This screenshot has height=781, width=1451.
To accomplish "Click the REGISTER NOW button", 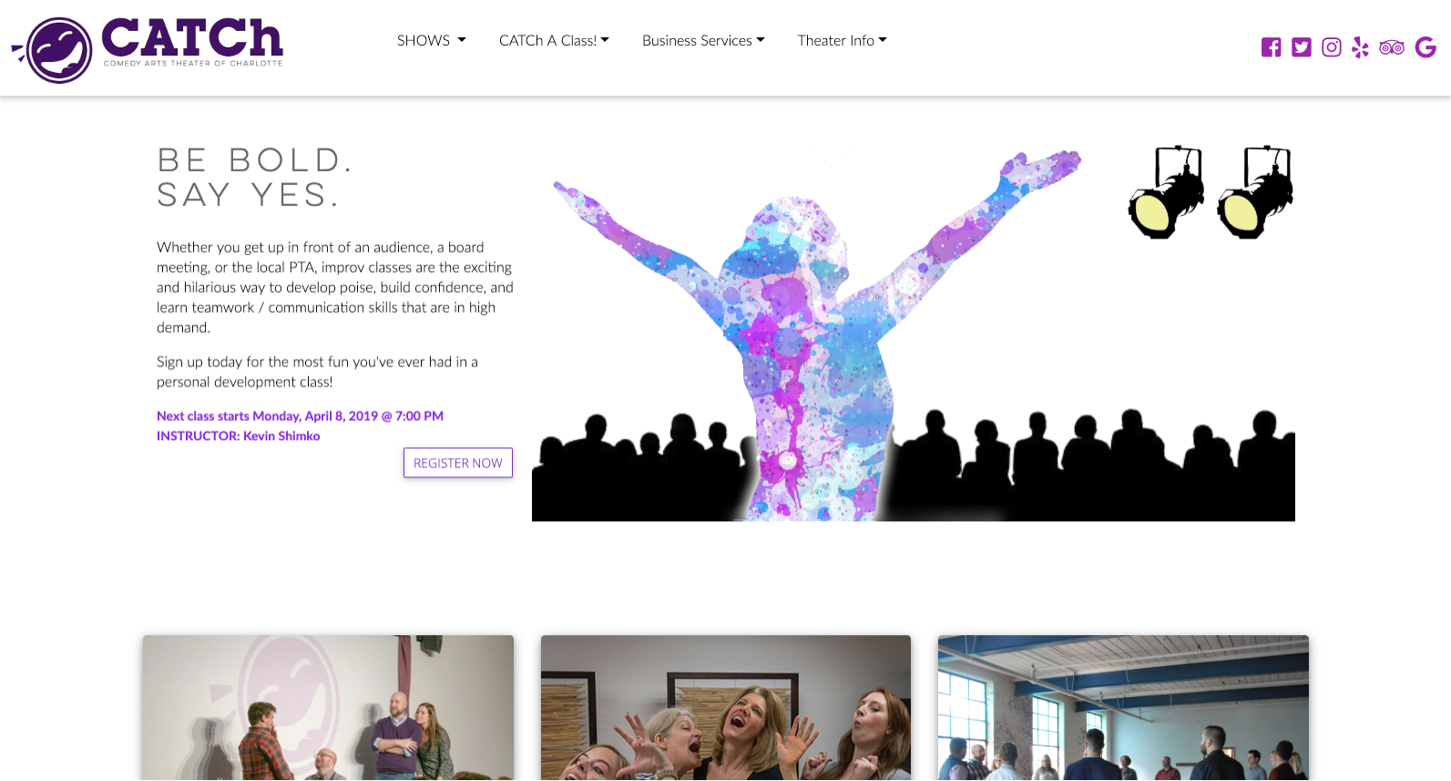I will 458,463.
